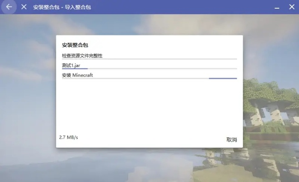Click the 2.7 MB/s download speed text

point(69,137)
